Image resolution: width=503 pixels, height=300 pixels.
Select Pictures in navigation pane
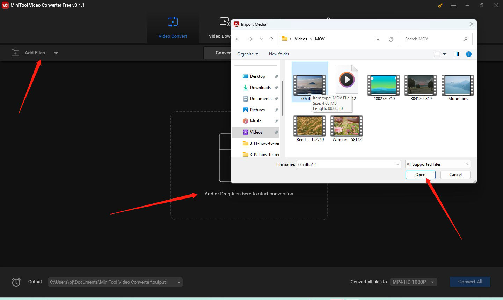point(257,110)
